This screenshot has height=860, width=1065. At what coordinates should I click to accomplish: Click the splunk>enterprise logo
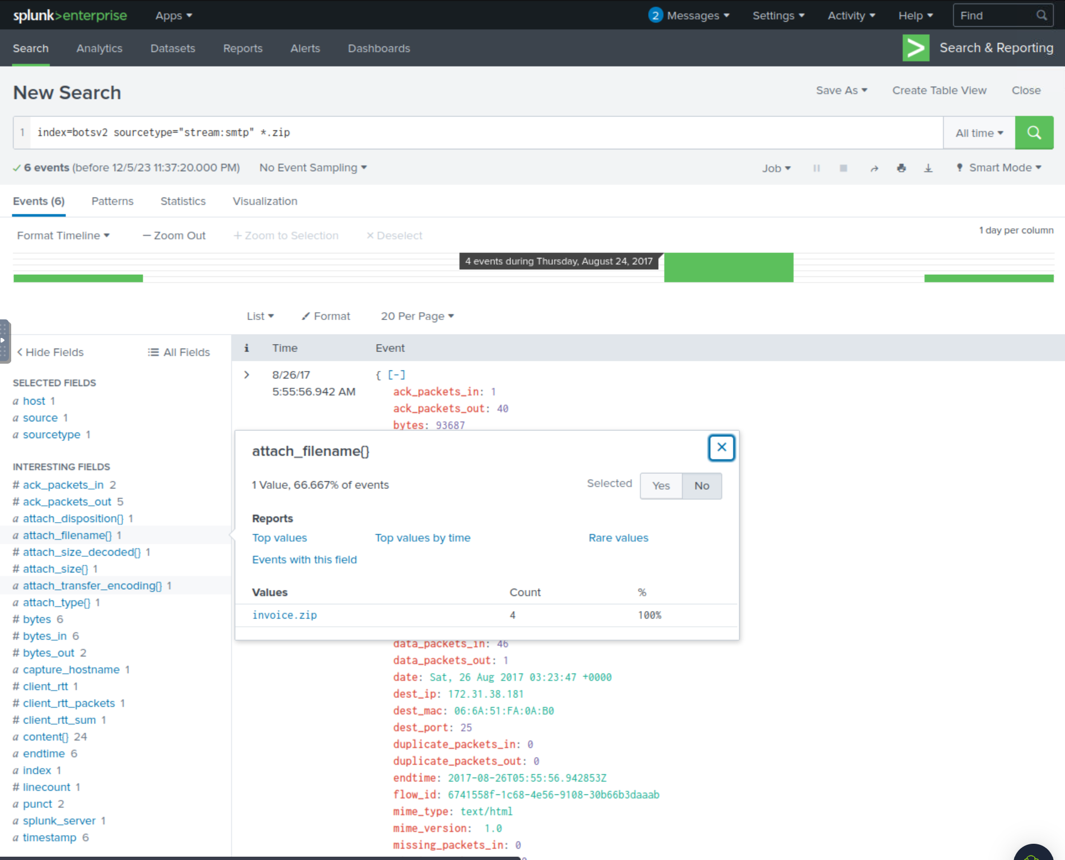70,15
